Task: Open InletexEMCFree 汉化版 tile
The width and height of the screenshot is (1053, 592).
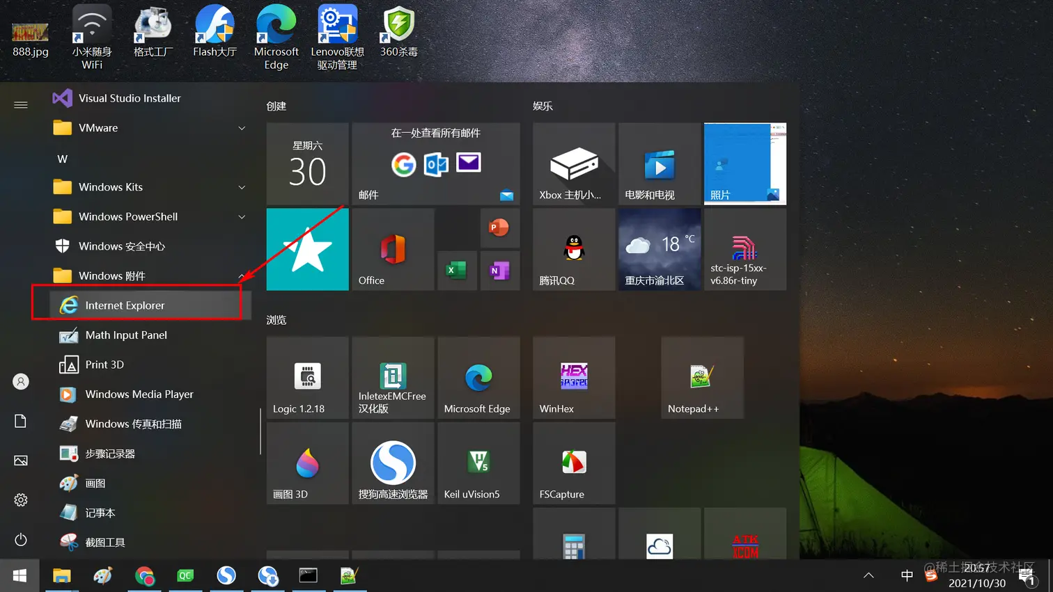Action: coord(393,378)
